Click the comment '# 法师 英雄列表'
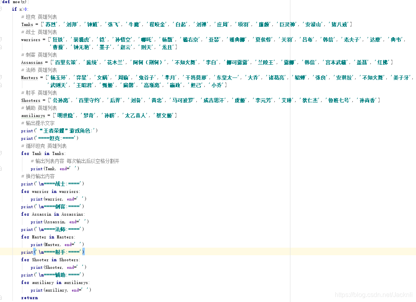 click(x=39, y=70)
